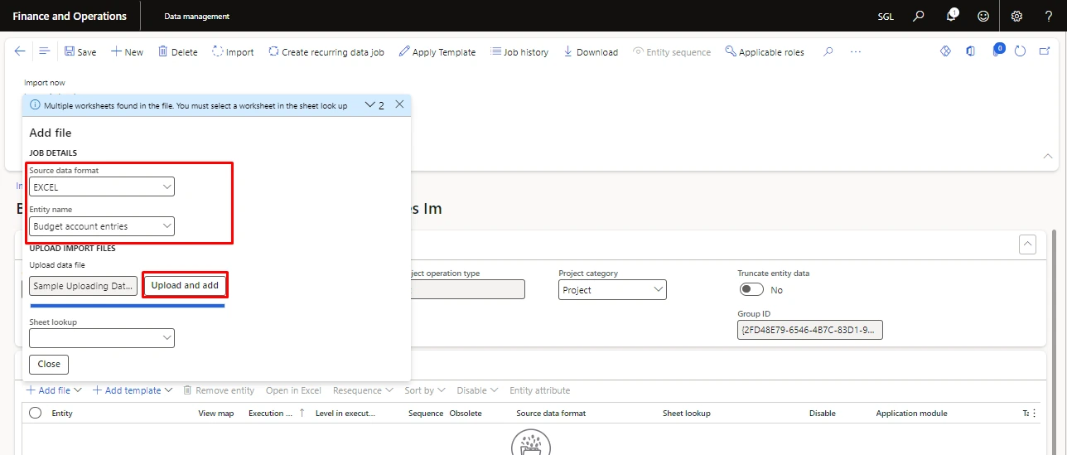Close the message bar with X
The image size is (1067, 455).
[399, 104]
